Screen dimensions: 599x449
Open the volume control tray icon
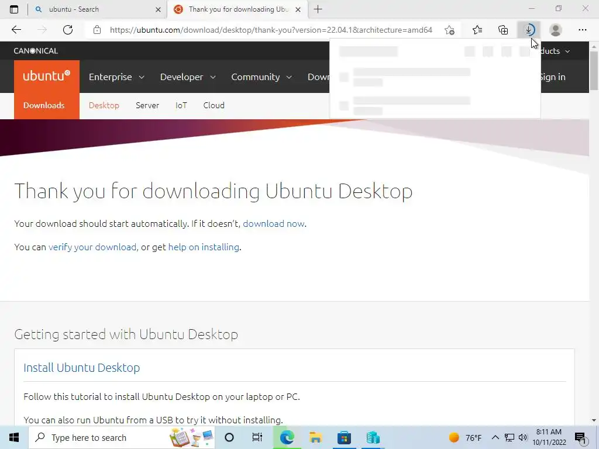tap(523, 437)
